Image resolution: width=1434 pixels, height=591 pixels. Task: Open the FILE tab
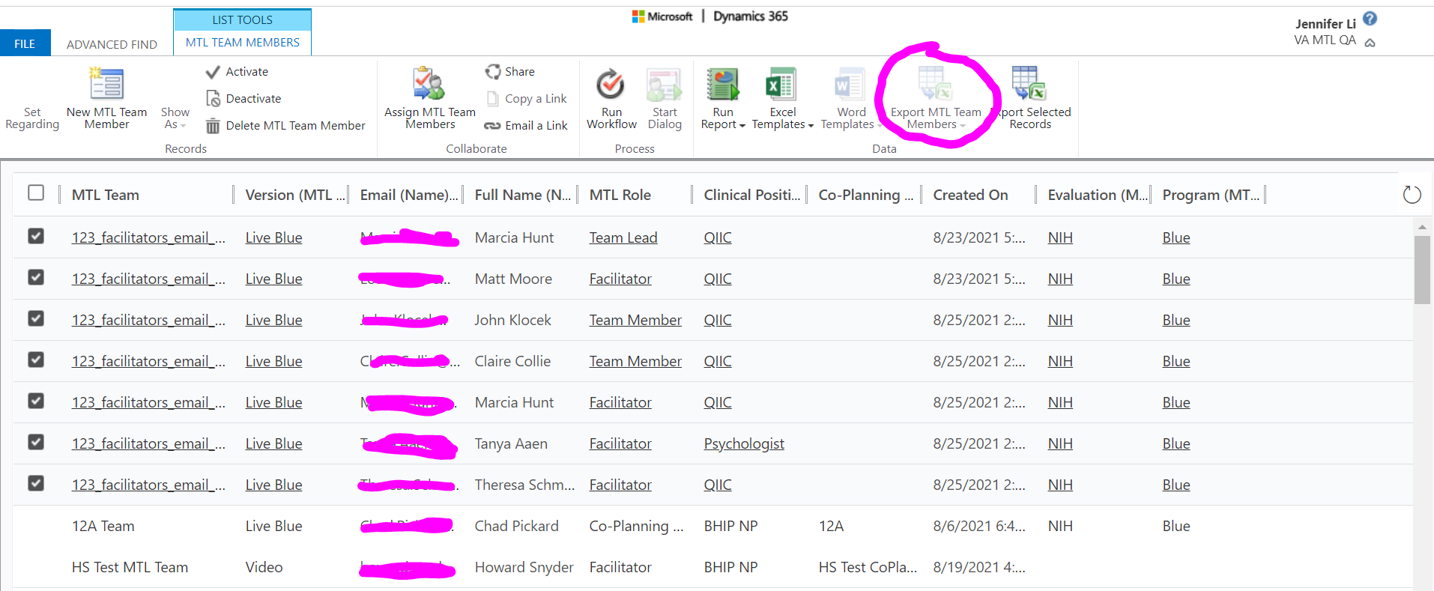click(x=25, y=43)
